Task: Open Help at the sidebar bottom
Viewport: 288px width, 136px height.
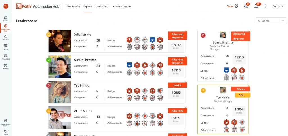Action: 6,133
